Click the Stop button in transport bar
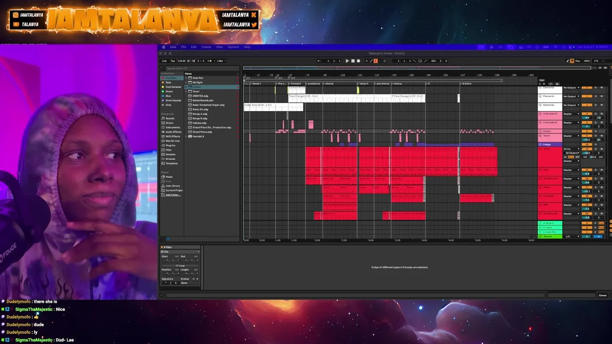612x344 pixels. 353,61
